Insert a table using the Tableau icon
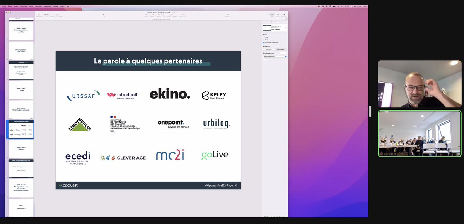This screenshot has height=224, width=464. pyautogui.click(x=147, y=15)
